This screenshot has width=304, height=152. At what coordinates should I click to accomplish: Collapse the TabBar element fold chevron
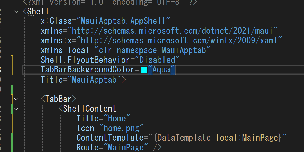(x=16, y=99)
